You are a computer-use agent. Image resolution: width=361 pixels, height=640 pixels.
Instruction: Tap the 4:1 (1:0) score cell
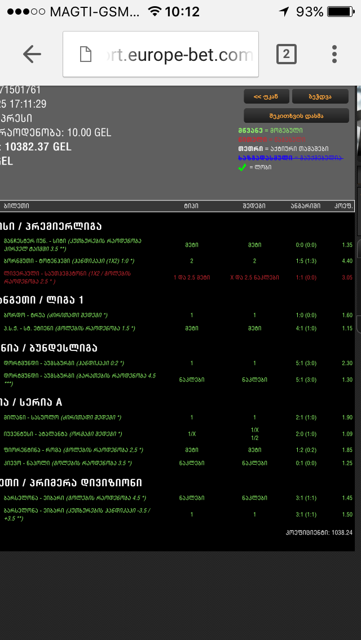tap(305, 328)
